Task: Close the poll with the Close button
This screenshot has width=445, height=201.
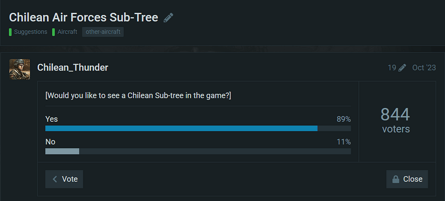Action: pyautogui.click(x=407, y=179)
